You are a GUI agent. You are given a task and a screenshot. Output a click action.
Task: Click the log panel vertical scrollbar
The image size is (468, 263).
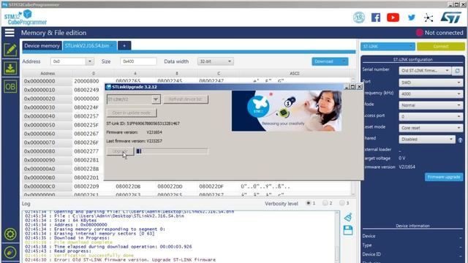[x=337, y=237]
